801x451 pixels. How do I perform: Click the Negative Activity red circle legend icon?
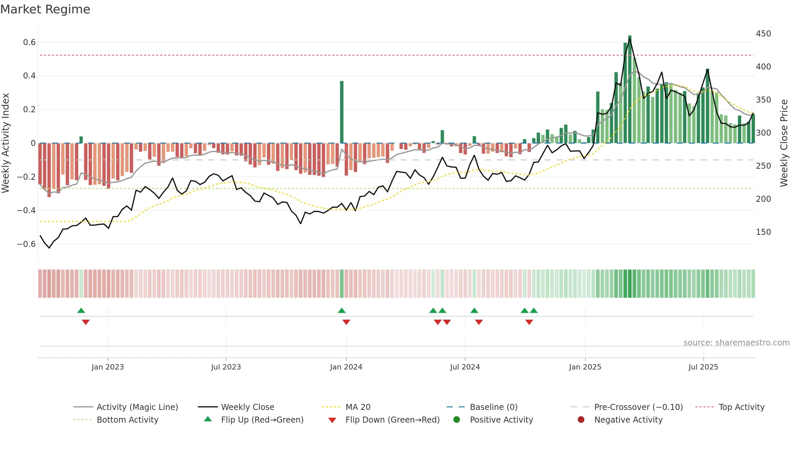(x=581, y=419)
